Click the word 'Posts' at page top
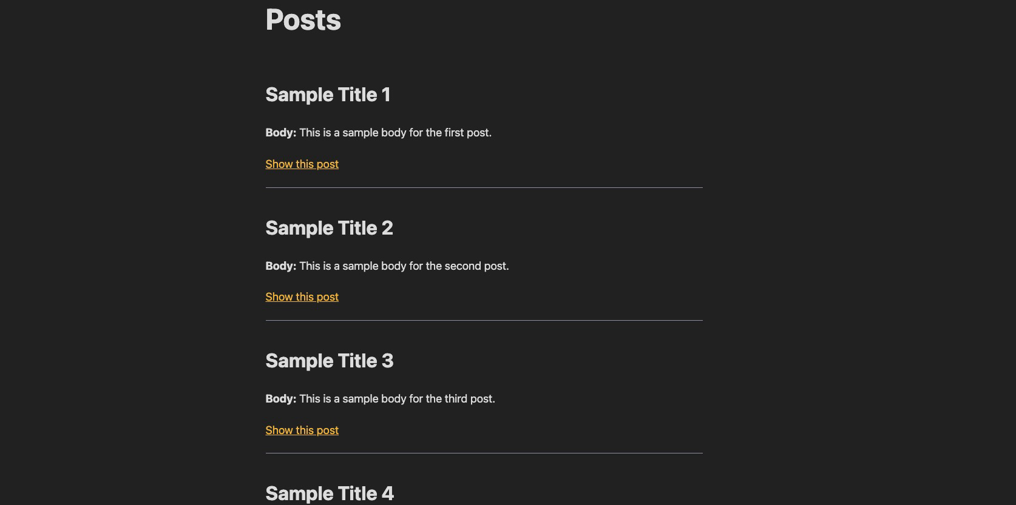 click(x=303, y=19)
